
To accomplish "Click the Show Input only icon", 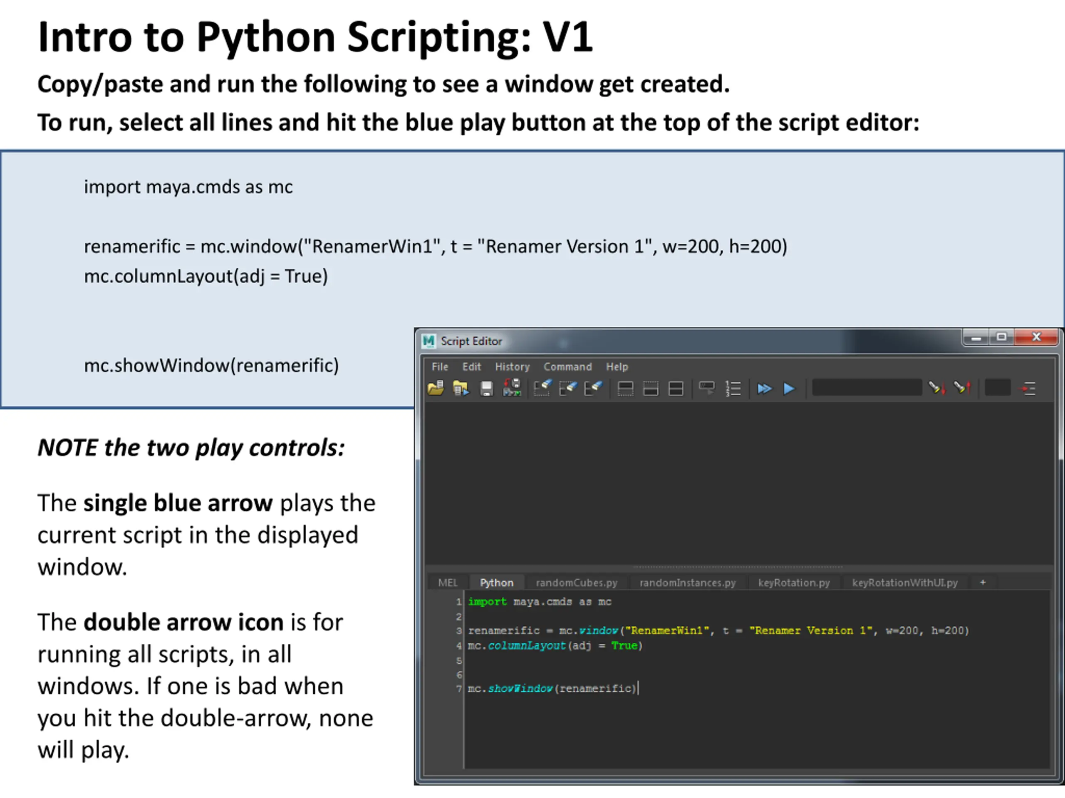I will 651,389.
